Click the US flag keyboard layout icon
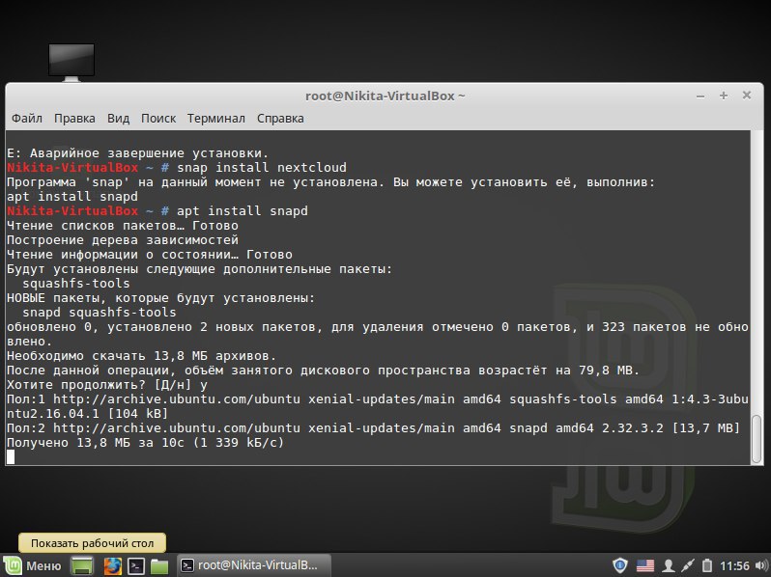Image resolution: width=771 pixels, height=577 pixels. tap(645, 566)
